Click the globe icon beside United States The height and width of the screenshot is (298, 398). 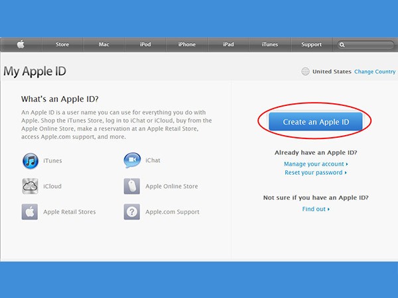tap(305, 72)
